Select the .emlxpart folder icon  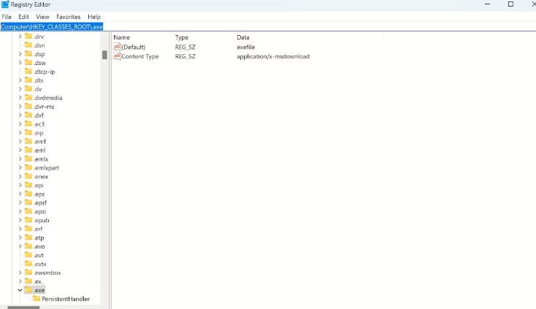click(x=28, y=167)
